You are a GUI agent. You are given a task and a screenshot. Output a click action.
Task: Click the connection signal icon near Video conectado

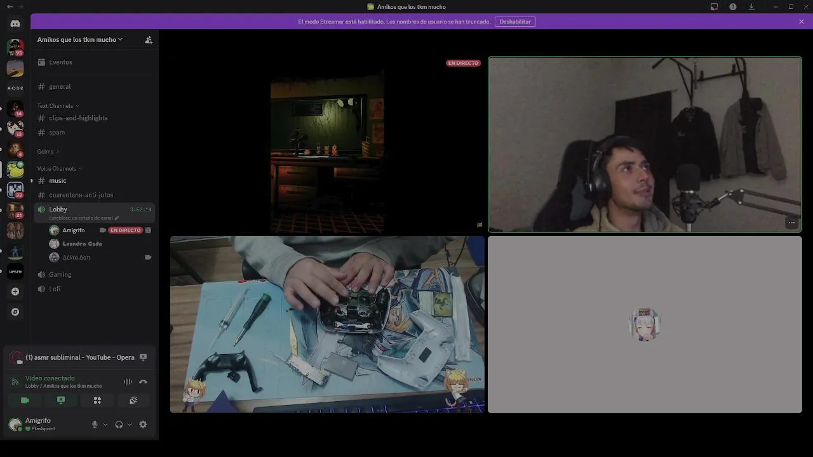click(15, 381)
